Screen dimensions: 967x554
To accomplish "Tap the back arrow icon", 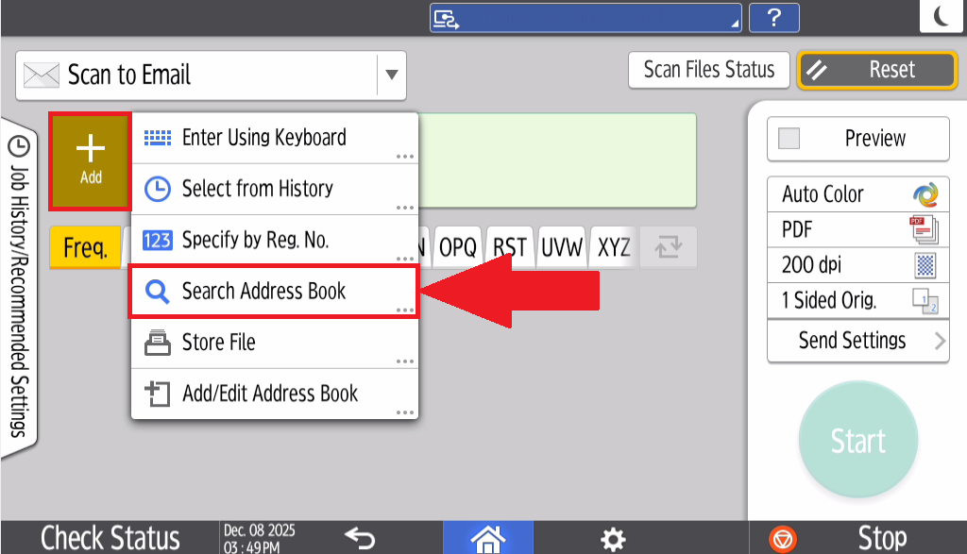I will (360, 538).
